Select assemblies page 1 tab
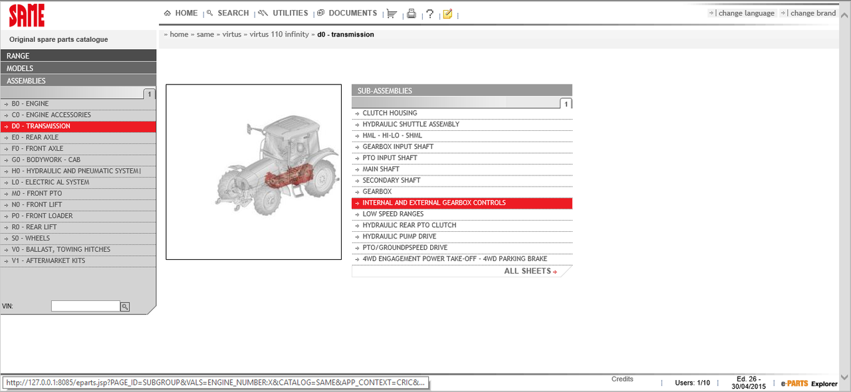Image resolution: width=851 pixels, height=392 pixels. (x=150, y=94)
